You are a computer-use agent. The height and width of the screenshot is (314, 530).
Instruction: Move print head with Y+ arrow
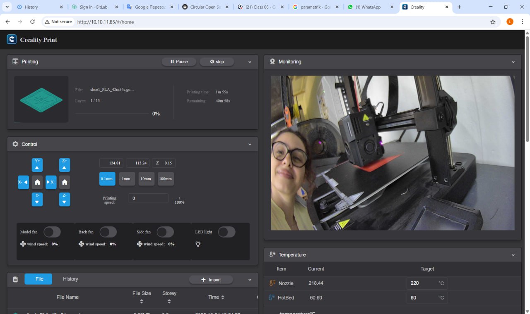tap(37, 165)
